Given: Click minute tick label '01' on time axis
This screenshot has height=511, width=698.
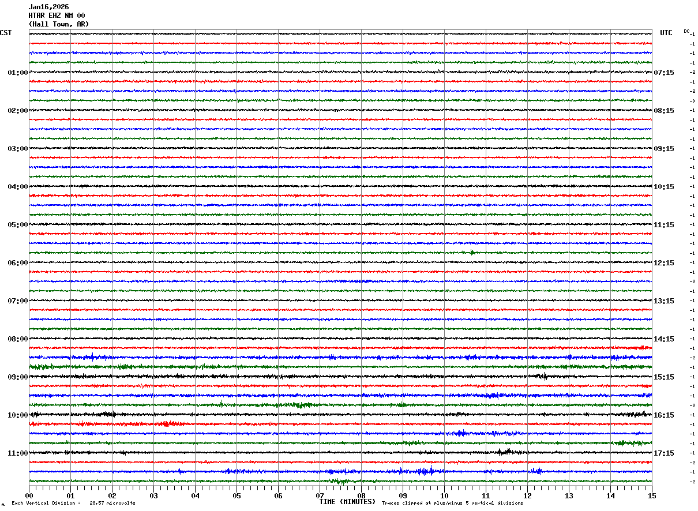Looking at the screenshot, I should [70, 495].
